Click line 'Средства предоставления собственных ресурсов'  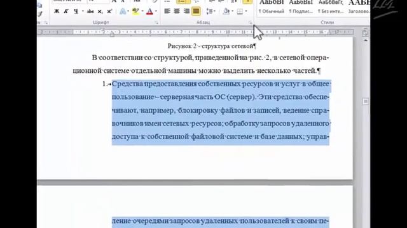tap(221, 84)
